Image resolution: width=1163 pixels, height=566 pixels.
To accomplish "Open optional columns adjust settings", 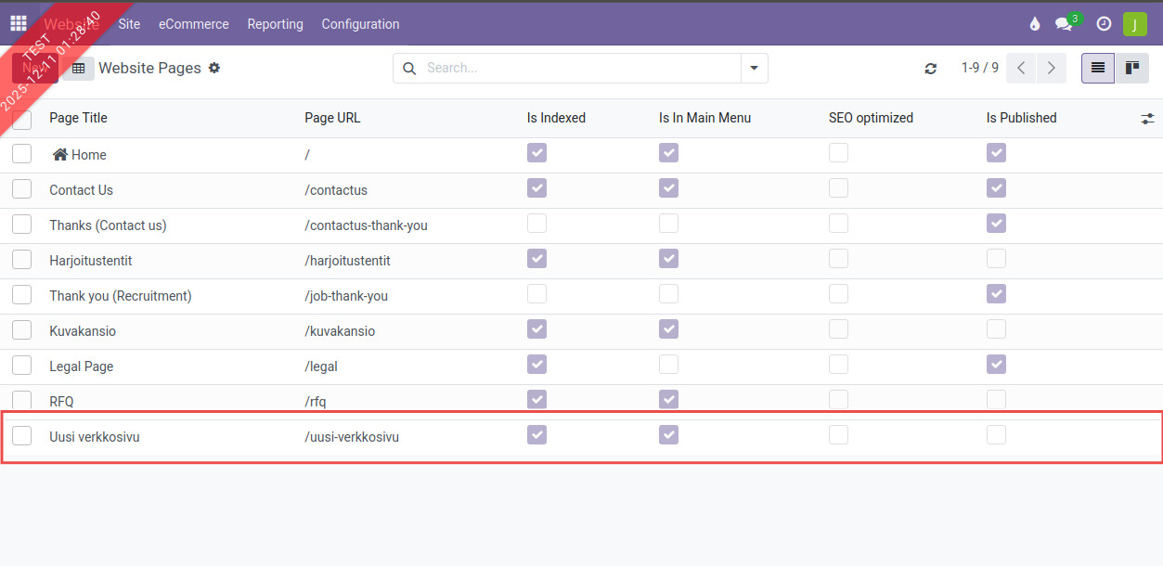I will 1148,119.
